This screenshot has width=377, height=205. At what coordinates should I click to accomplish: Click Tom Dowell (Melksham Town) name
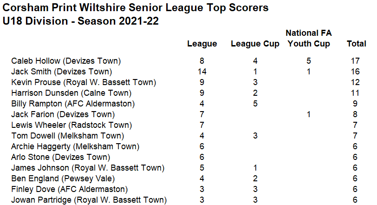point(68,136)
